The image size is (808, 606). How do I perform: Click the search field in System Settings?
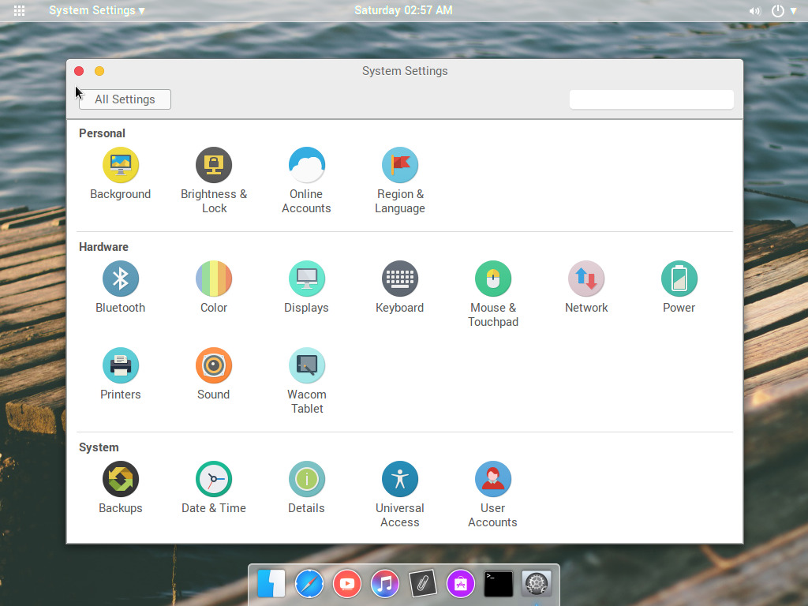[650, 99]
